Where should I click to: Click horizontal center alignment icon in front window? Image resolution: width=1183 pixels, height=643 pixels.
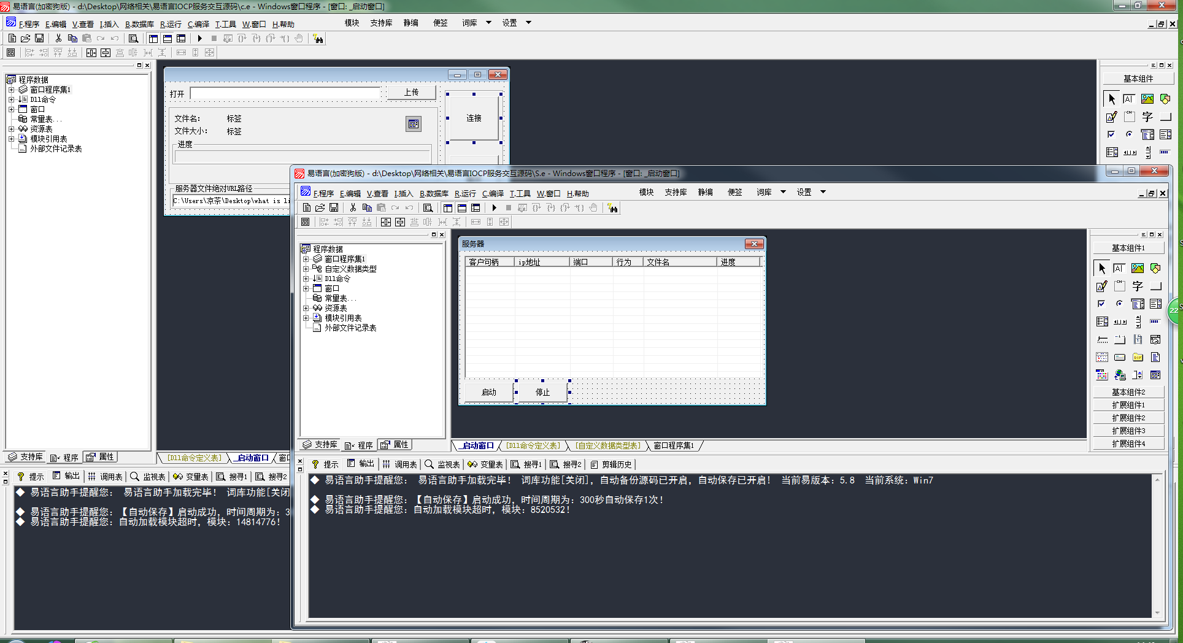coord(386,222)
